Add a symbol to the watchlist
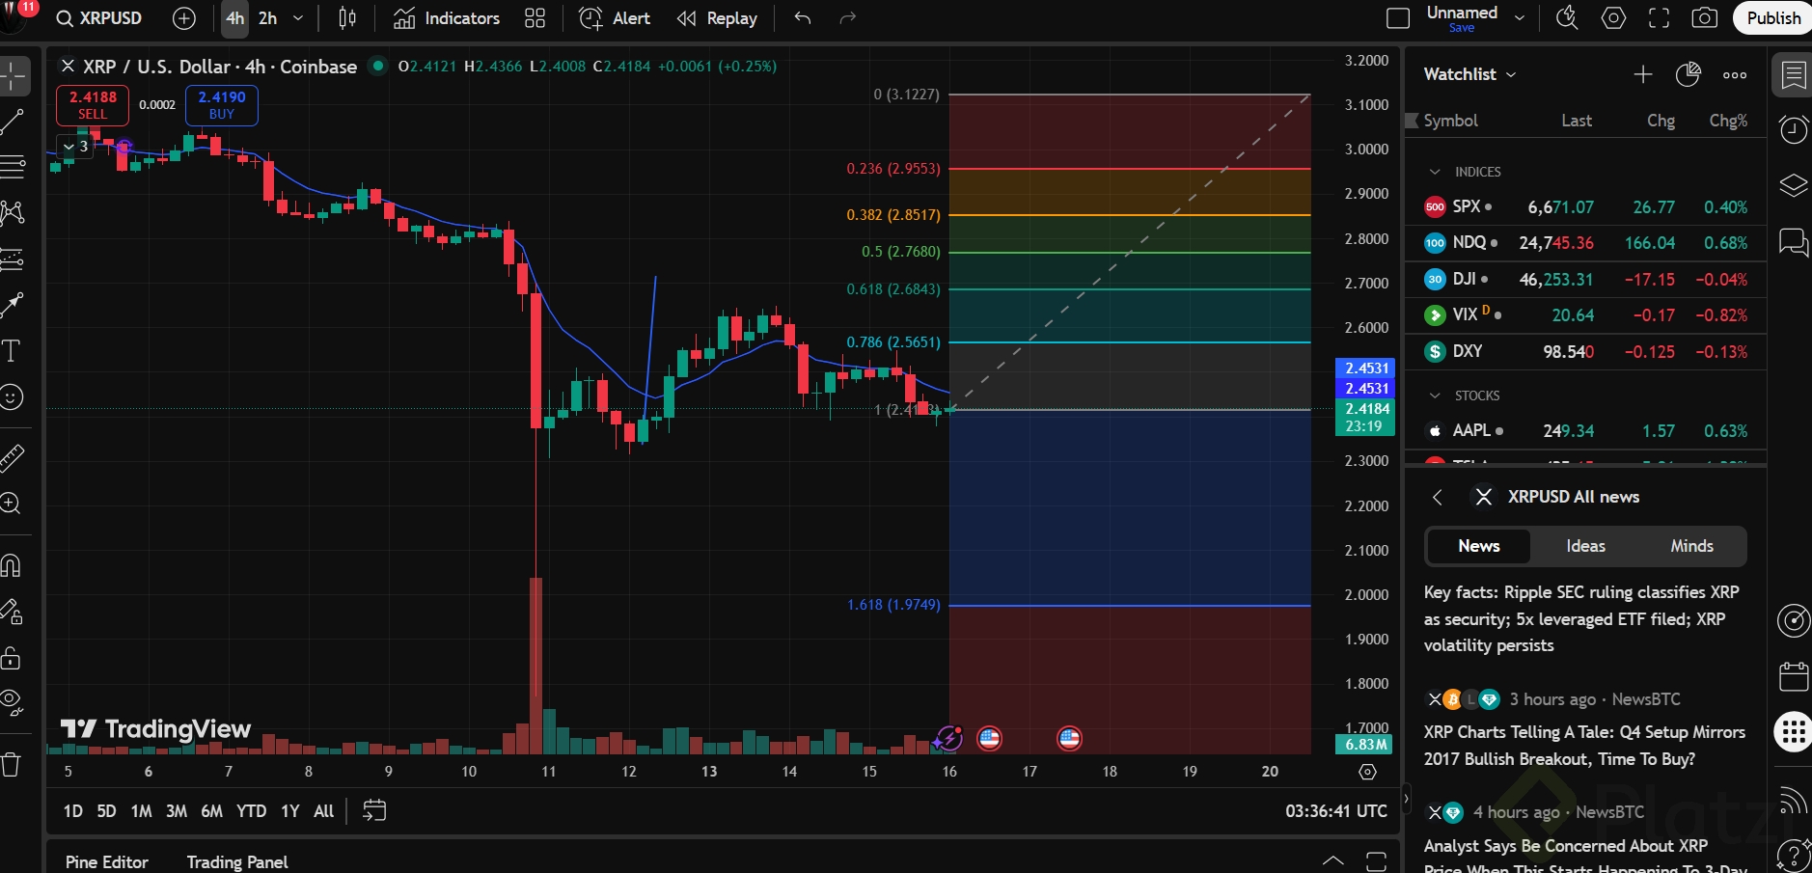The width and height of the screenshot is (1812, 873). (x=1643, y=74)
